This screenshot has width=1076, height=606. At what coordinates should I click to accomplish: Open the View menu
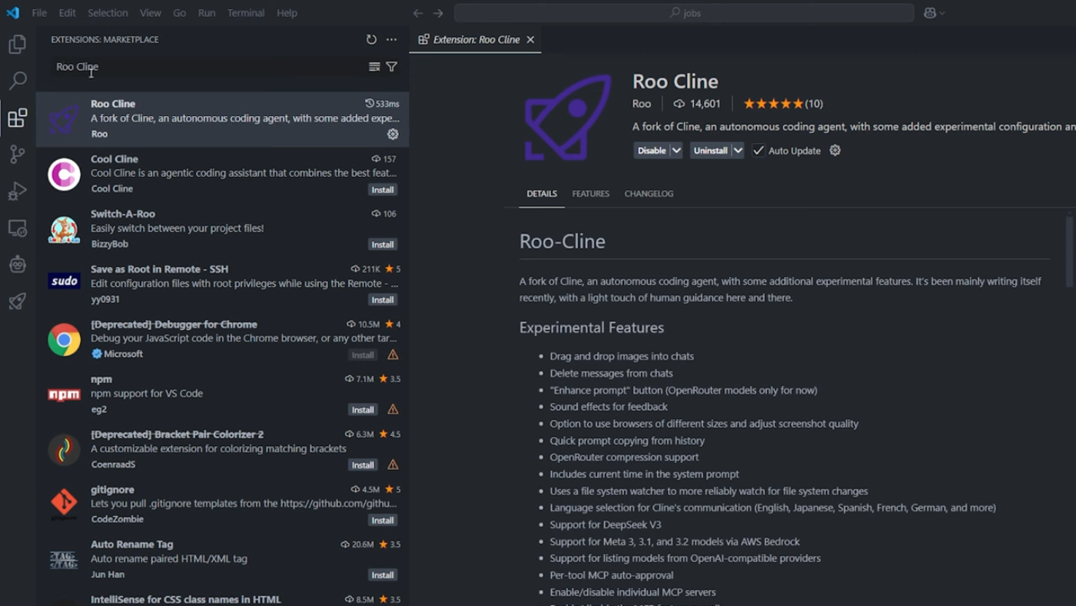[x=151, y=13]
